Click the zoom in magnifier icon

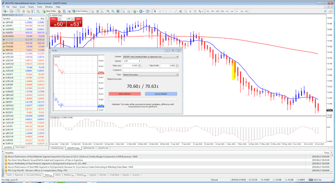point(108,11)
